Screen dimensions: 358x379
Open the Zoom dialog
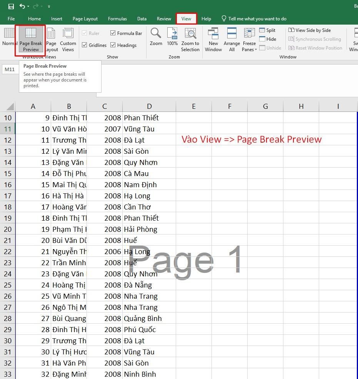click(155, 38)
